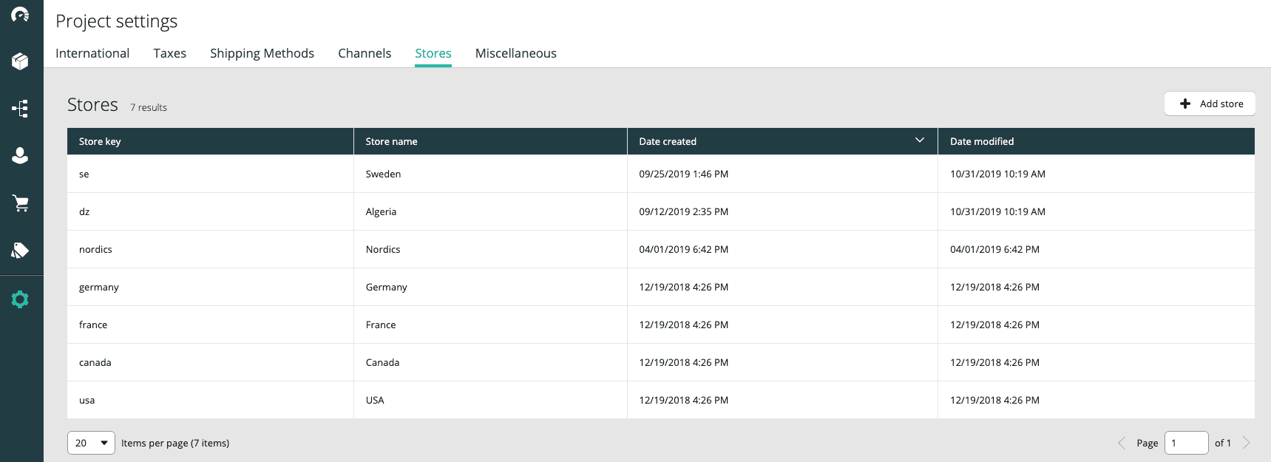Screen dimensions: 1271x462
Task: Switch to the Shipping Methods tab
Action: point(262,53)
